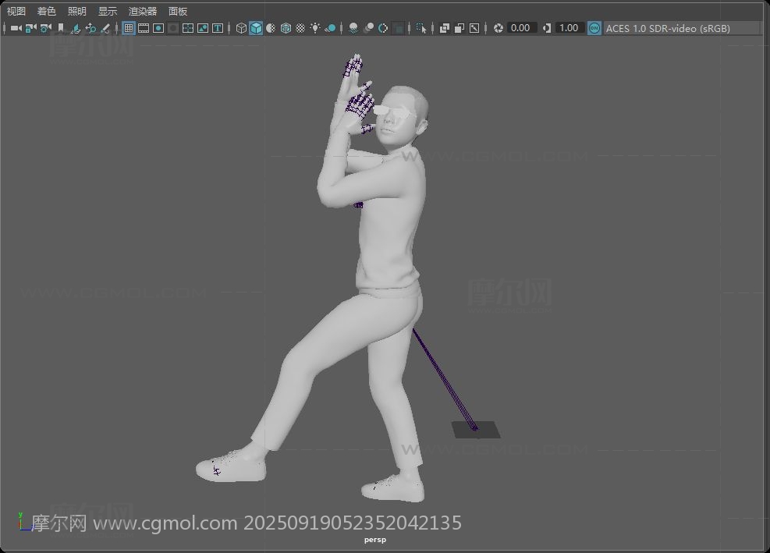The width and height of the screenshot is (770, 553).
Task: Open the Grease Pencil tool
Action: click(105, 28)
